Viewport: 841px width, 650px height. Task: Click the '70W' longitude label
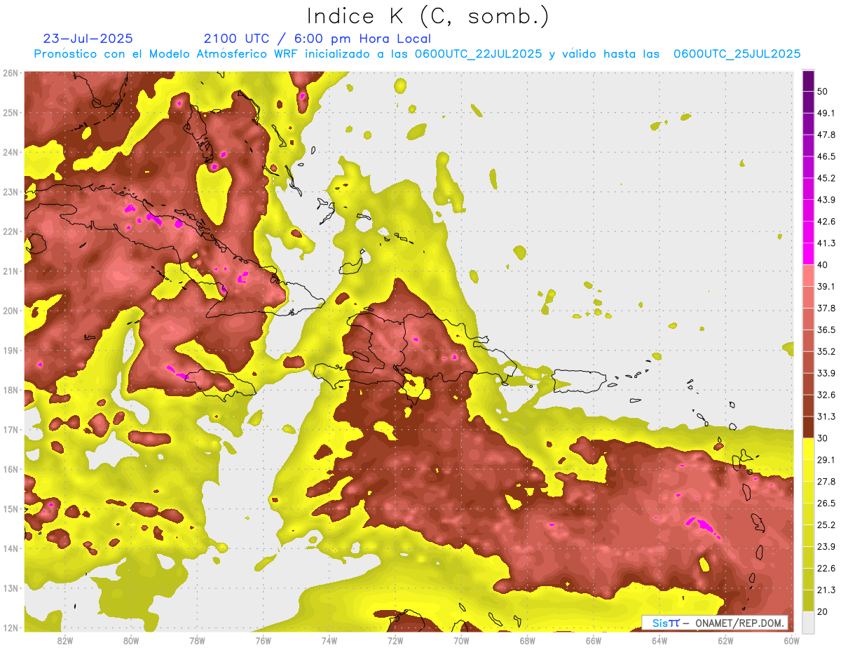pyautogui.click(x=461, y=640)
